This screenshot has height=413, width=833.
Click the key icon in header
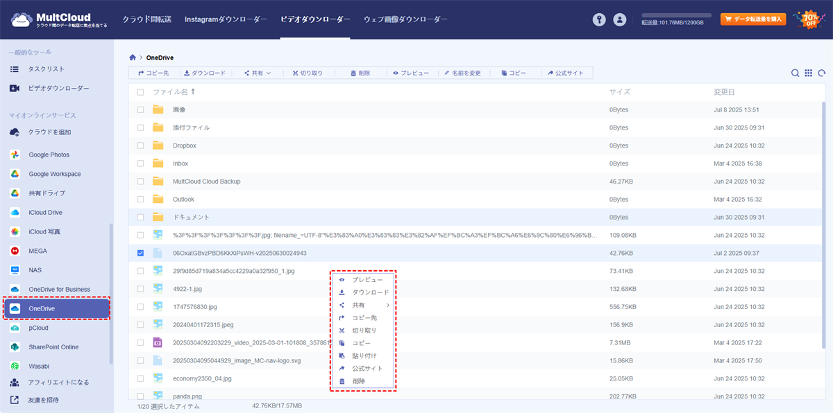point(599,20)
